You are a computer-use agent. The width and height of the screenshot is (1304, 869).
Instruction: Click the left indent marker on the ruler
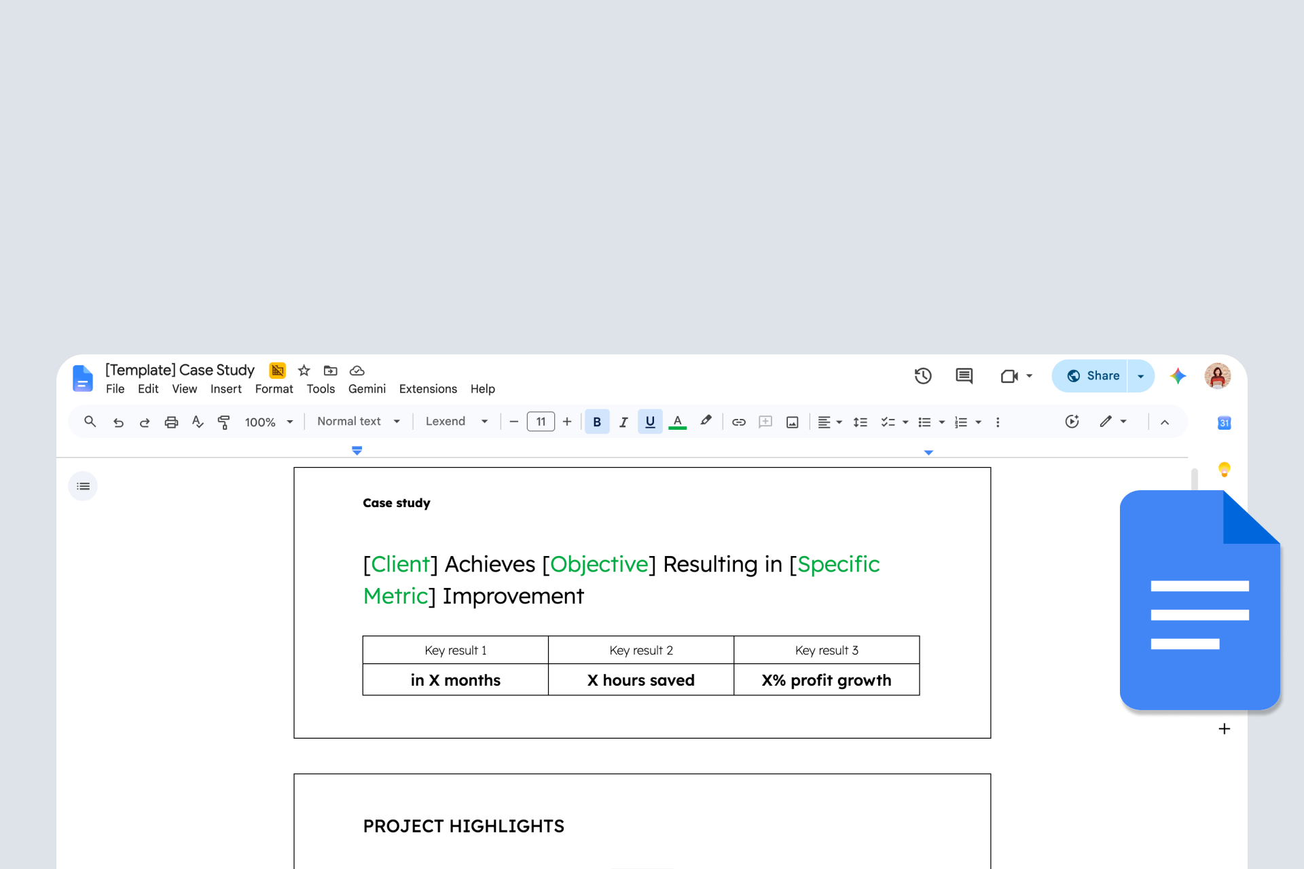(x=357, y=450)
